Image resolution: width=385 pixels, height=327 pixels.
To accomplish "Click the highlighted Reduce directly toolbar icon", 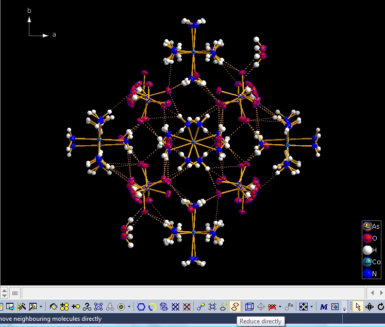I will coord(235,307).
